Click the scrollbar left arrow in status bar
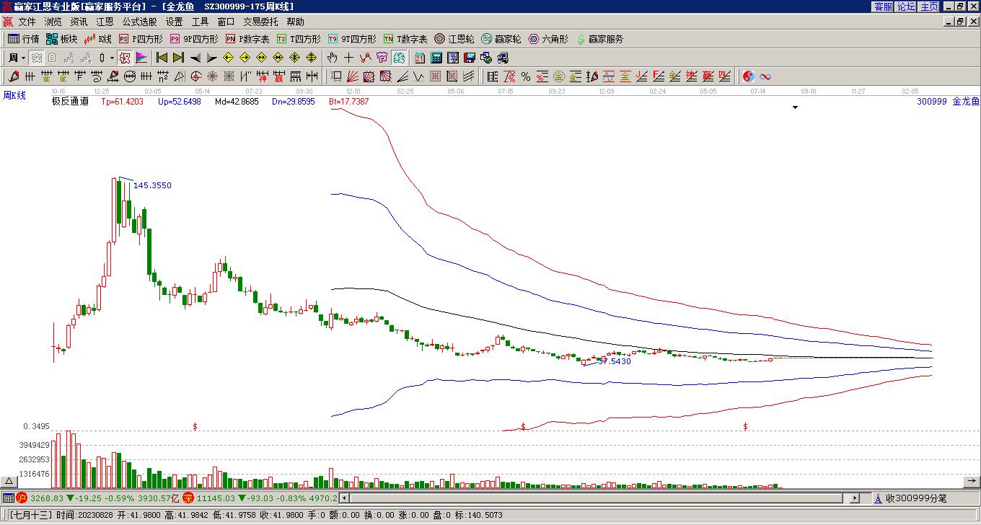The image size is (981, 525). (x=344, y=498)
